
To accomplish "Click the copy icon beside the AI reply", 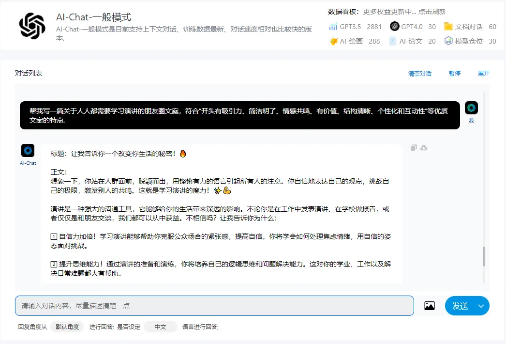I will point(414,148).
